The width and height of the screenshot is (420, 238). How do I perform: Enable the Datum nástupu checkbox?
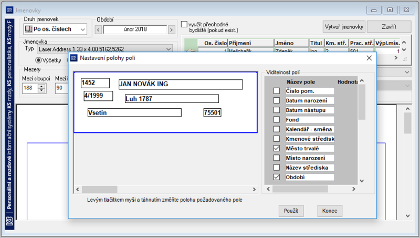coord(277,110)
